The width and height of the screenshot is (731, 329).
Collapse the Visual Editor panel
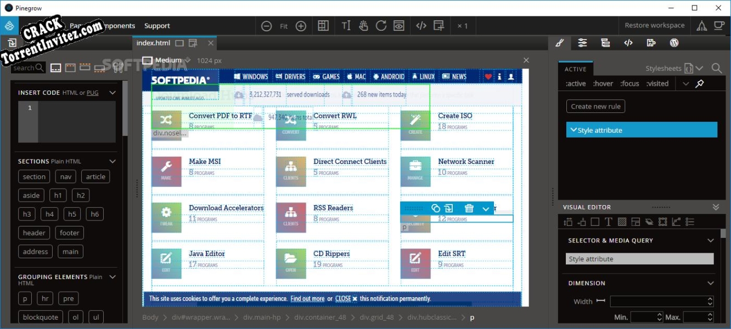coord(716,207)
